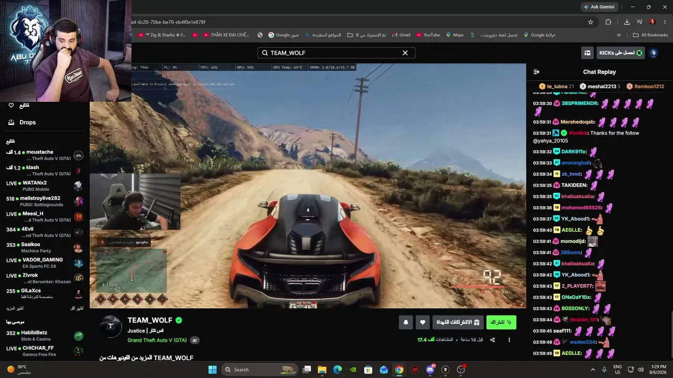673x378 pixels.
Task: Open the taskbar clock and date
Action: click(x=658, y=370)
